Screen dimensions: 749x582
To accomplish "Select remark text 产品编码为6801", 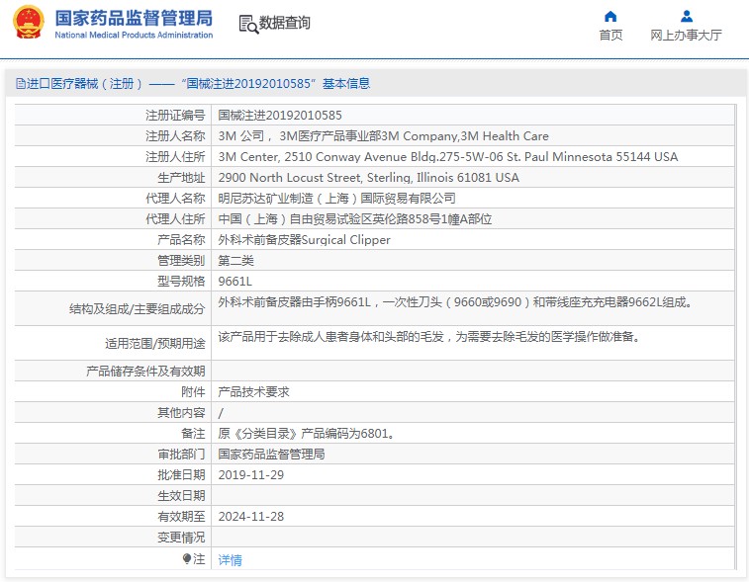I will pos(306,434).
